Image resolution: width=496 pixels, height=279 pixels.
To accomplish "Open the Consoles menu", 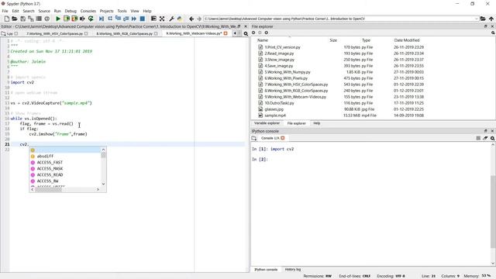I will pos(88,11).
